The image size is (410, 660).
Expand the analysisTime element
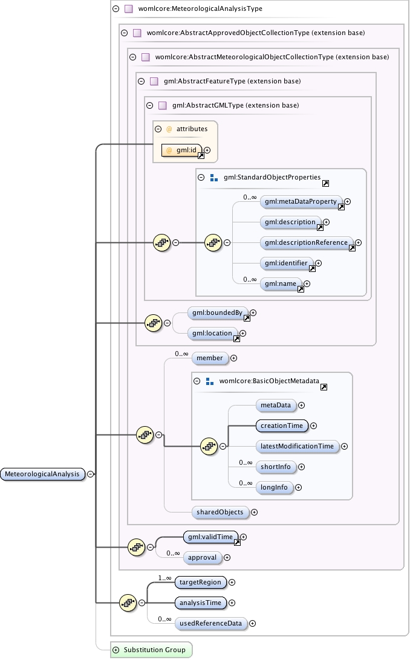click(x=232, y=603)
